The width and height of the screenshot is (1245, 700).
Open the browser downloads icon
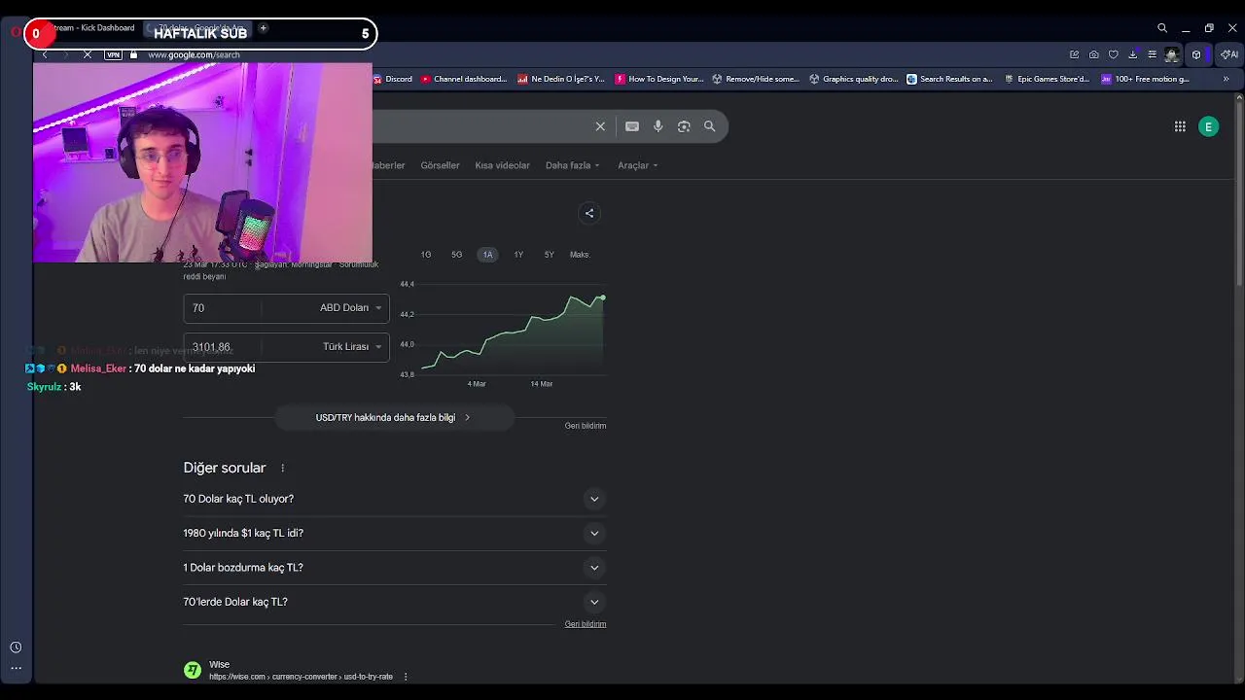pyautogui.click(x=1133, y=54)
